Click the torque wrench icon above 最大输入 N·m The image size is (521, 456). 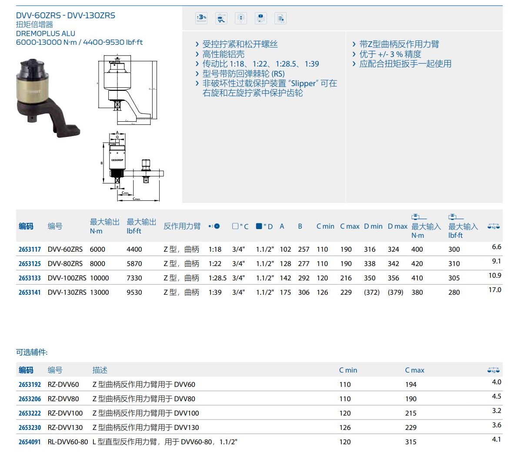[x=418, y=216]
